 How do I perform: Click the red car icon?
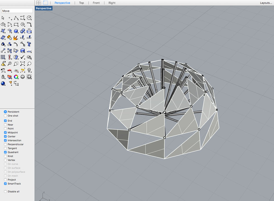(x=10, y=70)
